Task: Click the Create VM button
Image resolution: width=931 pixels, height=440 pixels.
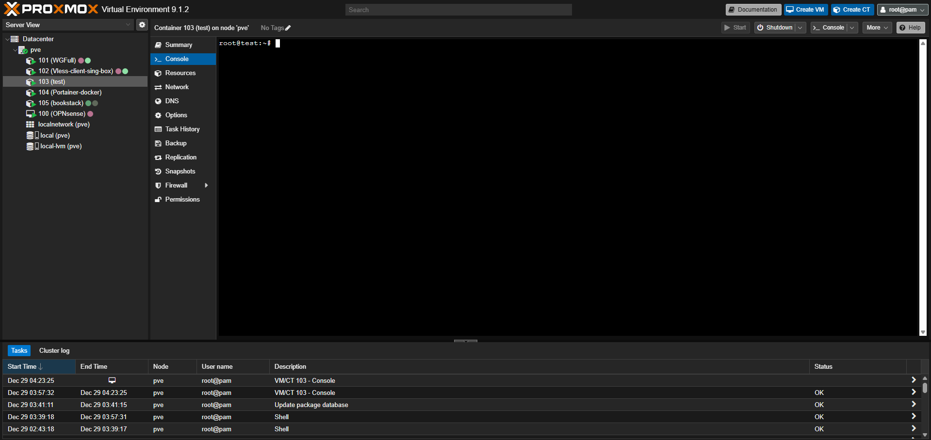Action: coord(806,10)
